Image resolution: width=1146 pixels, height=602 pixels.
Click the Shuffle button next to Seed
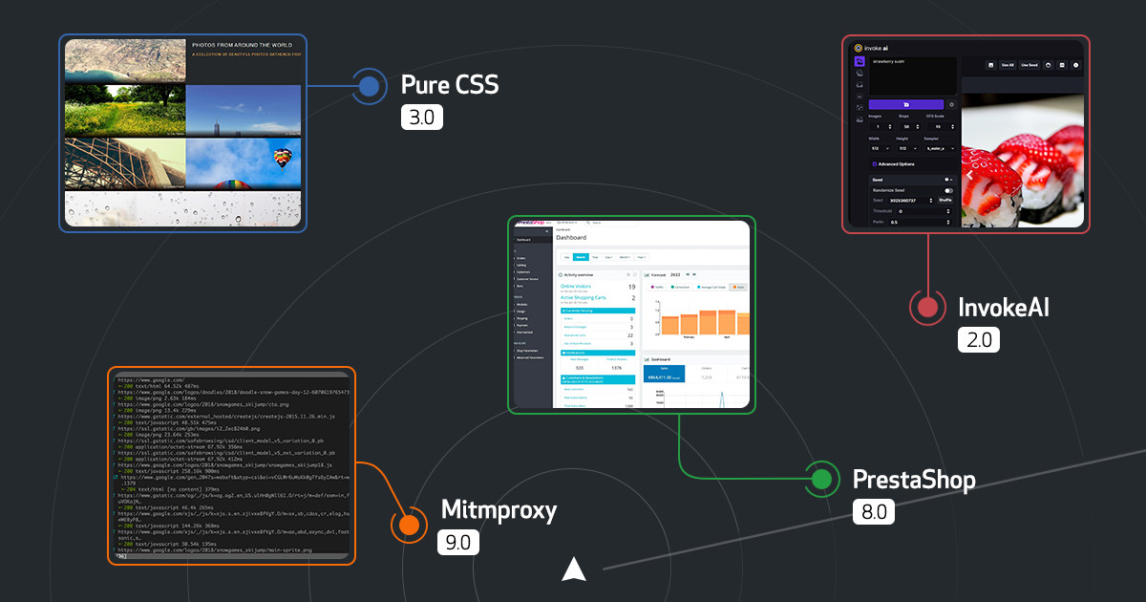coord(944,201)
